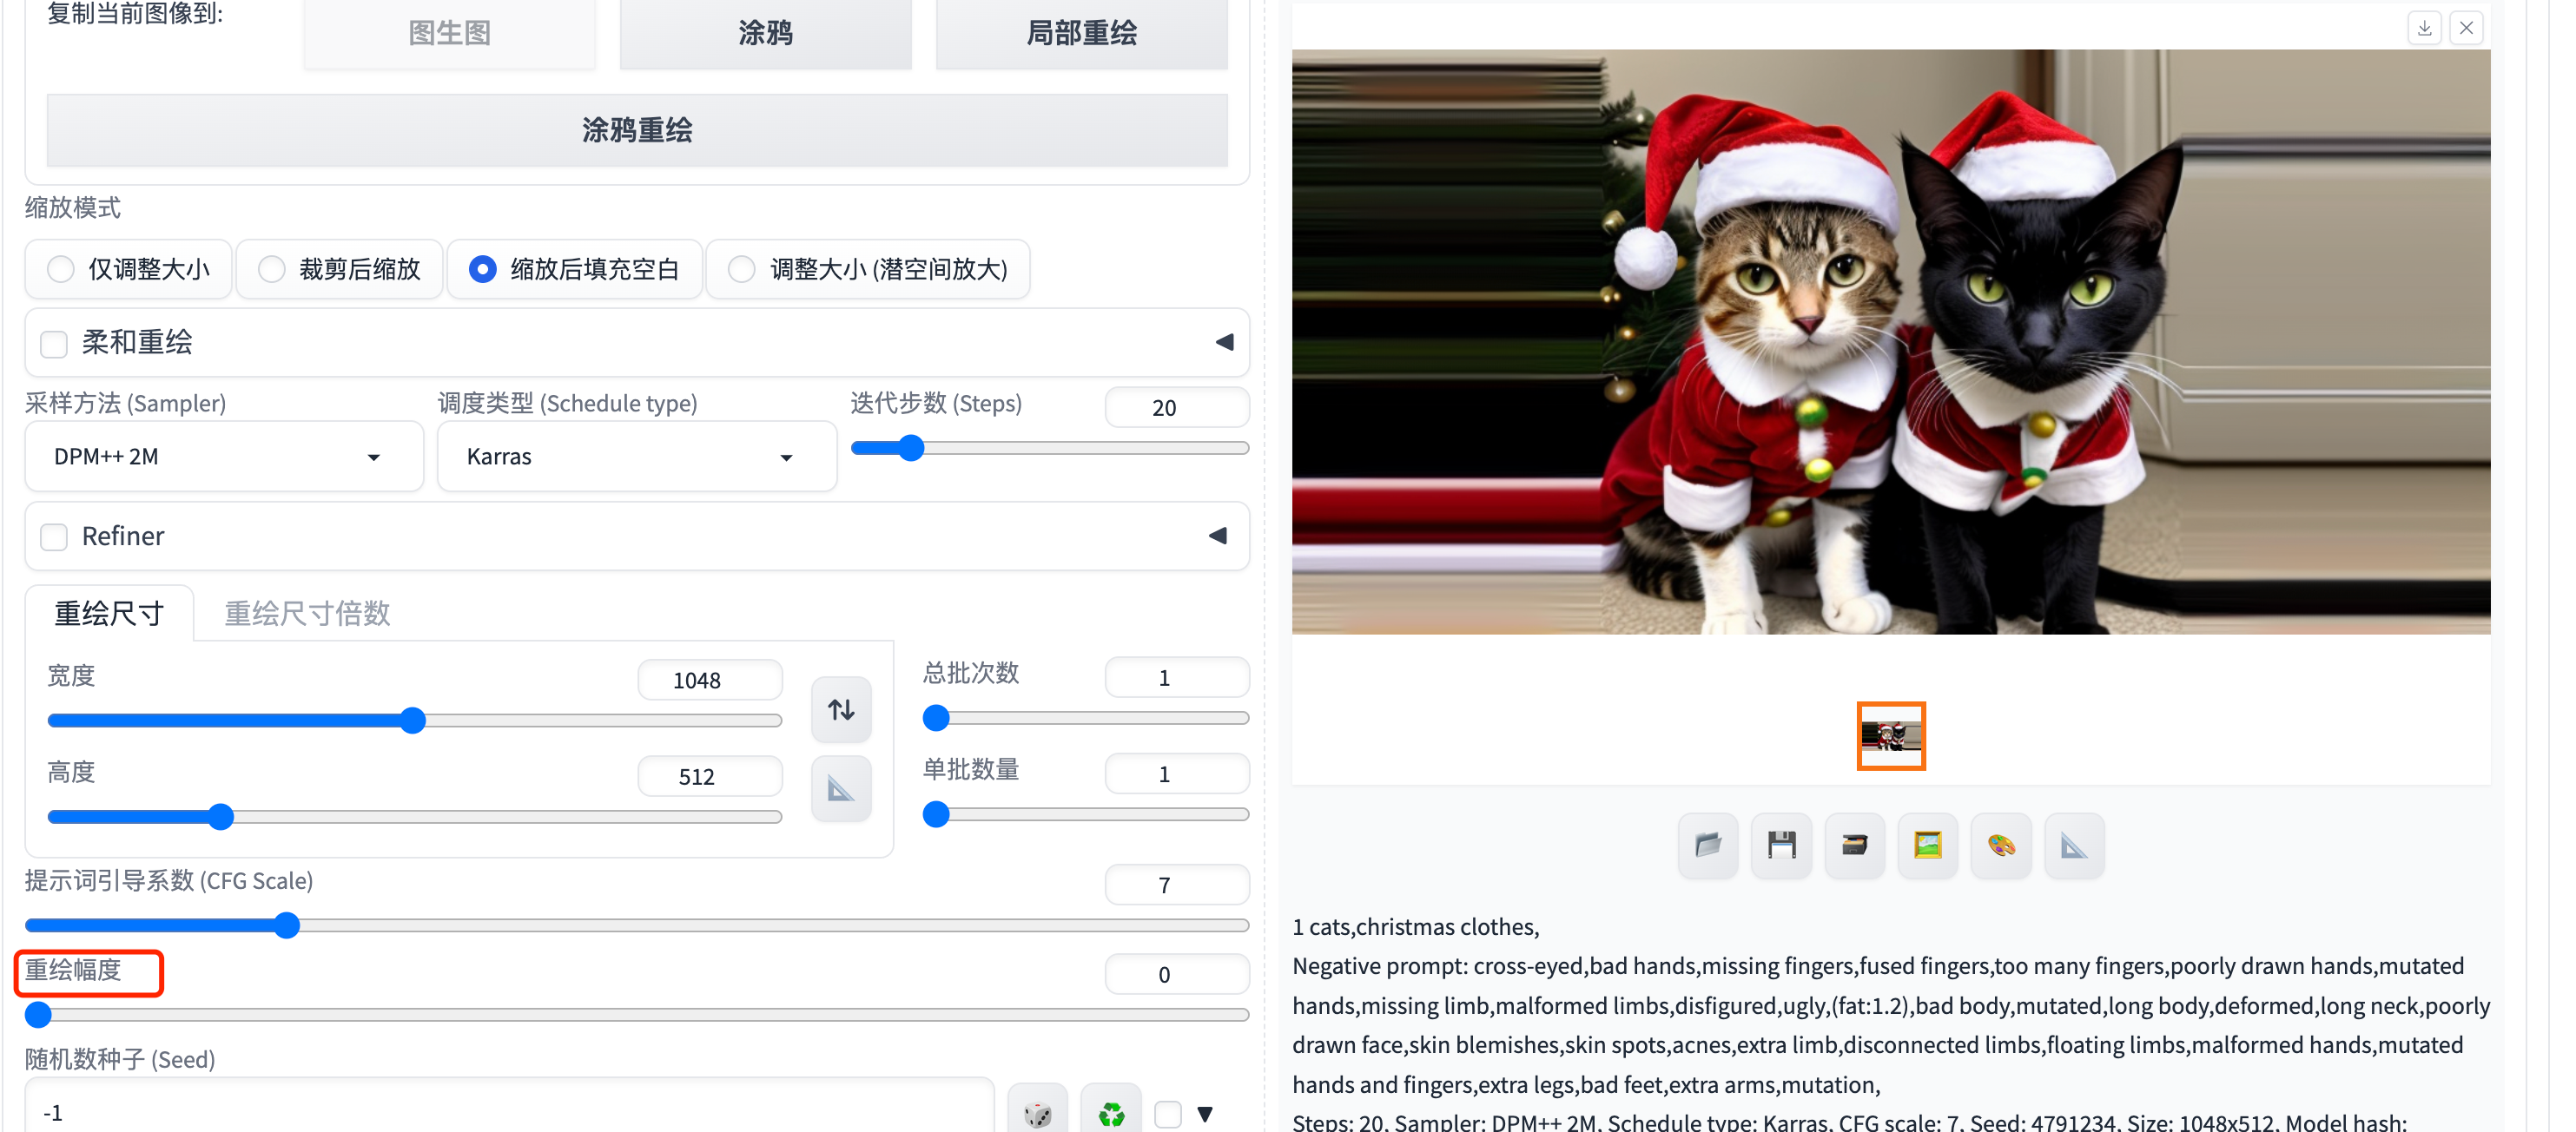Screen dimensions: 2576x1132
Task: Click the folder icon under the output image
Action: click(x=1707, y=846)
